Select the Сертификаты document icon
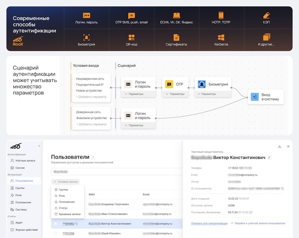 176,37
